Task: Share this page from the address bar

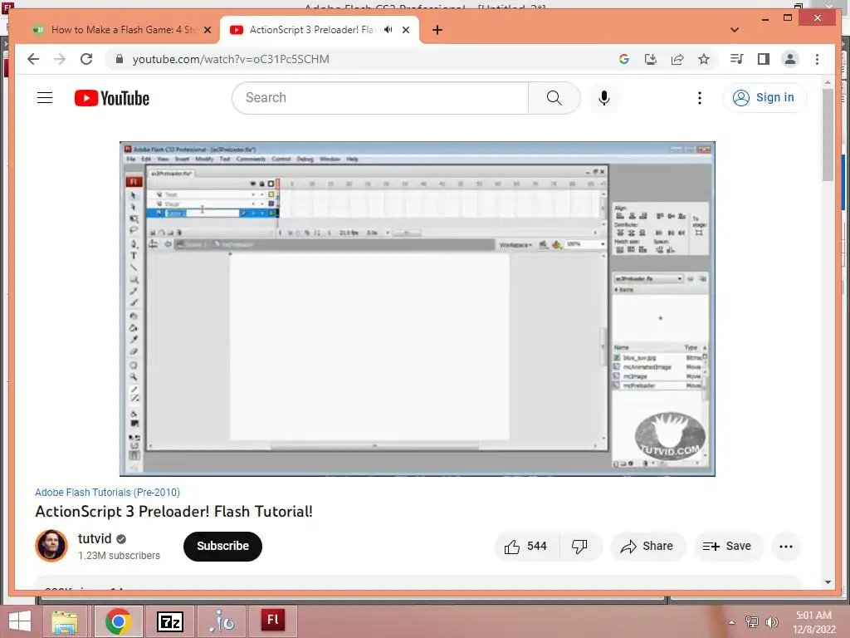Action: pyautogui.click(x=677, y=59)
